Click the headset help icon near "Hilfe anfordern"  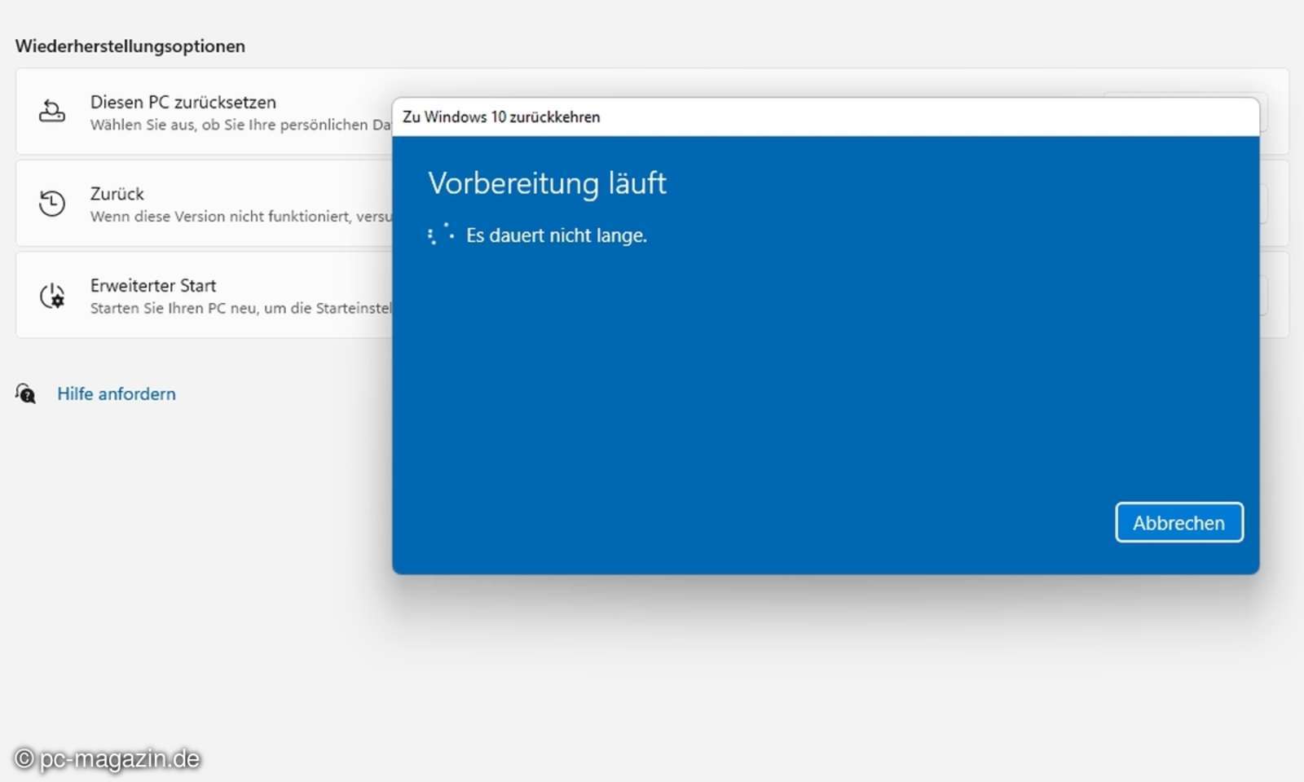point(25,394)
